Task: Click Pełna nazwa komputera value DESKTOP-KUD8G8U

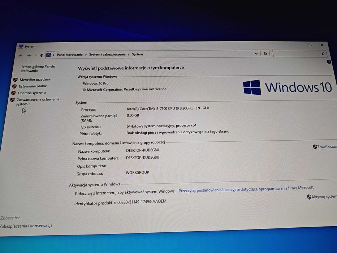Action: (x=143, y=158)
